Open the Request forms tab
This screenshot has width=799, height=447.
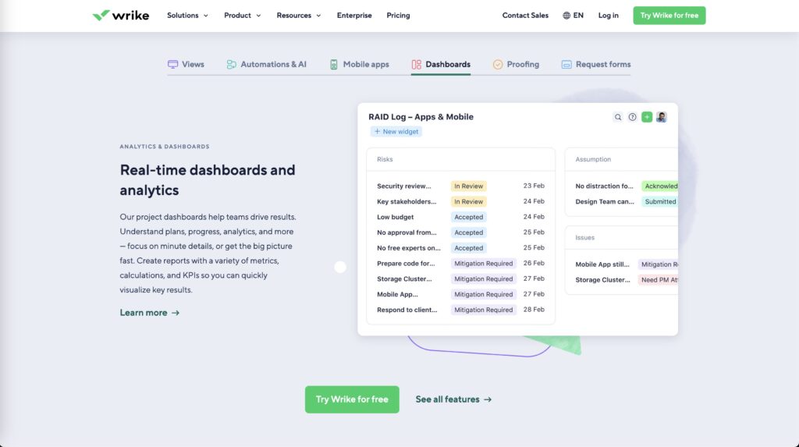[x=596, y=65]
